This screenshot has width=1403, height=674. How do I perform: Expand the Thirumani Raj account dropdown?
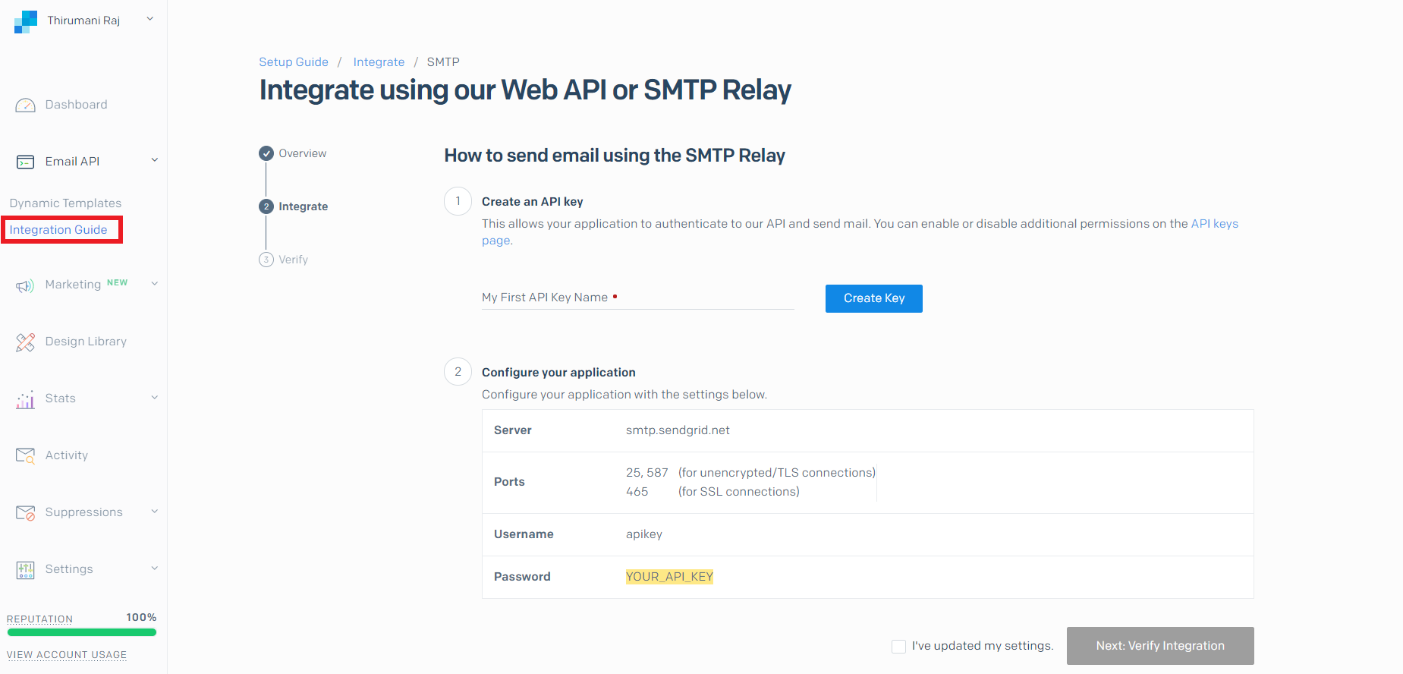tap(150, 19)
